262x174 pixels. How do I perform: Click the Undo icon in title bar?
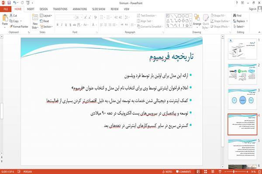(x=15, y=3)
